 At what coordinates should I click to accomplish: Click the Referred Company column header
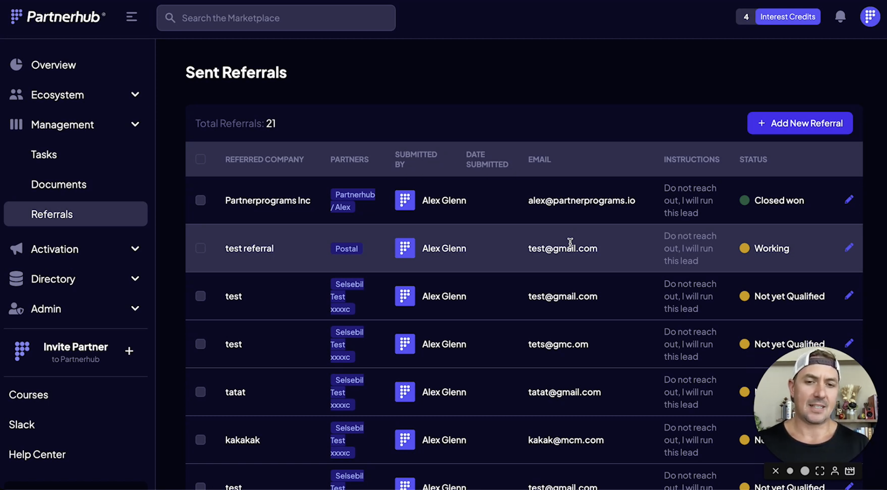pos(264,160)
